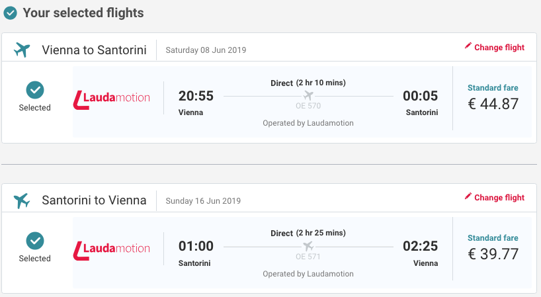Change flight for Vienna to Santorini
The width and height of the screenshot is (541, 297).
[499, 48]
